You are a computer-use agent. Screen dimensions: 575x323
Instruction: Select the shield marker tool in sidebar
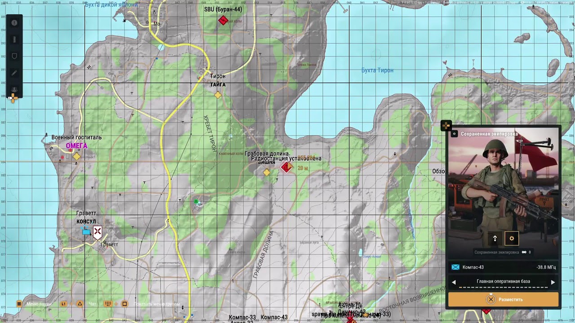tap(14, 56)
